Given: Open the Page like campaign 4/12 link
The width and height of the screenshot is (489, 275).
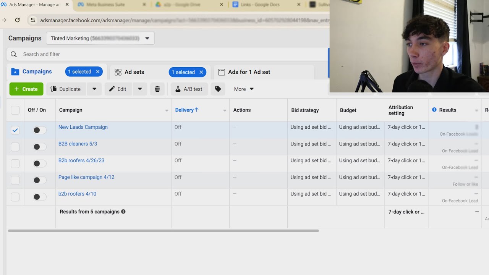Looking at the screenshot, I should (x=86, y=177).
